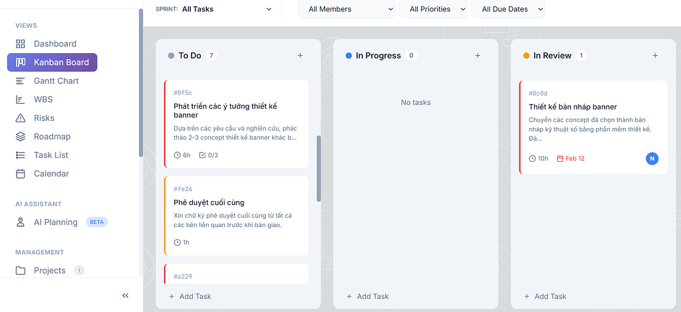Click task ID #0c0d
Screen dimensions: 681x312
click(538, 93)
